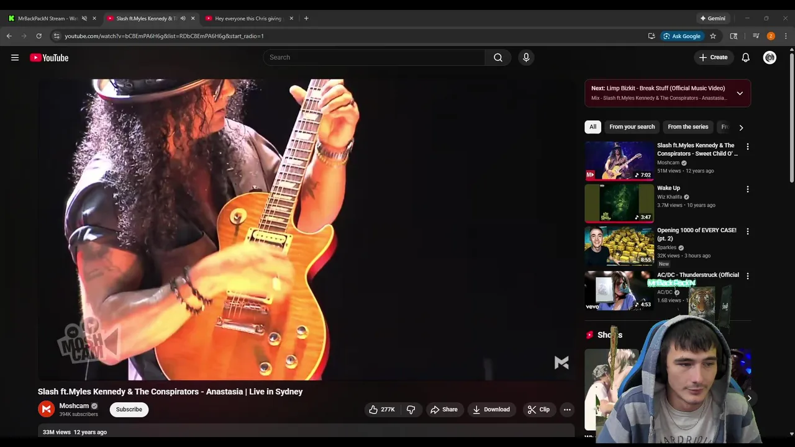Click the install app icon in the address bar
The image size is (795, 447).
(652, 36)
